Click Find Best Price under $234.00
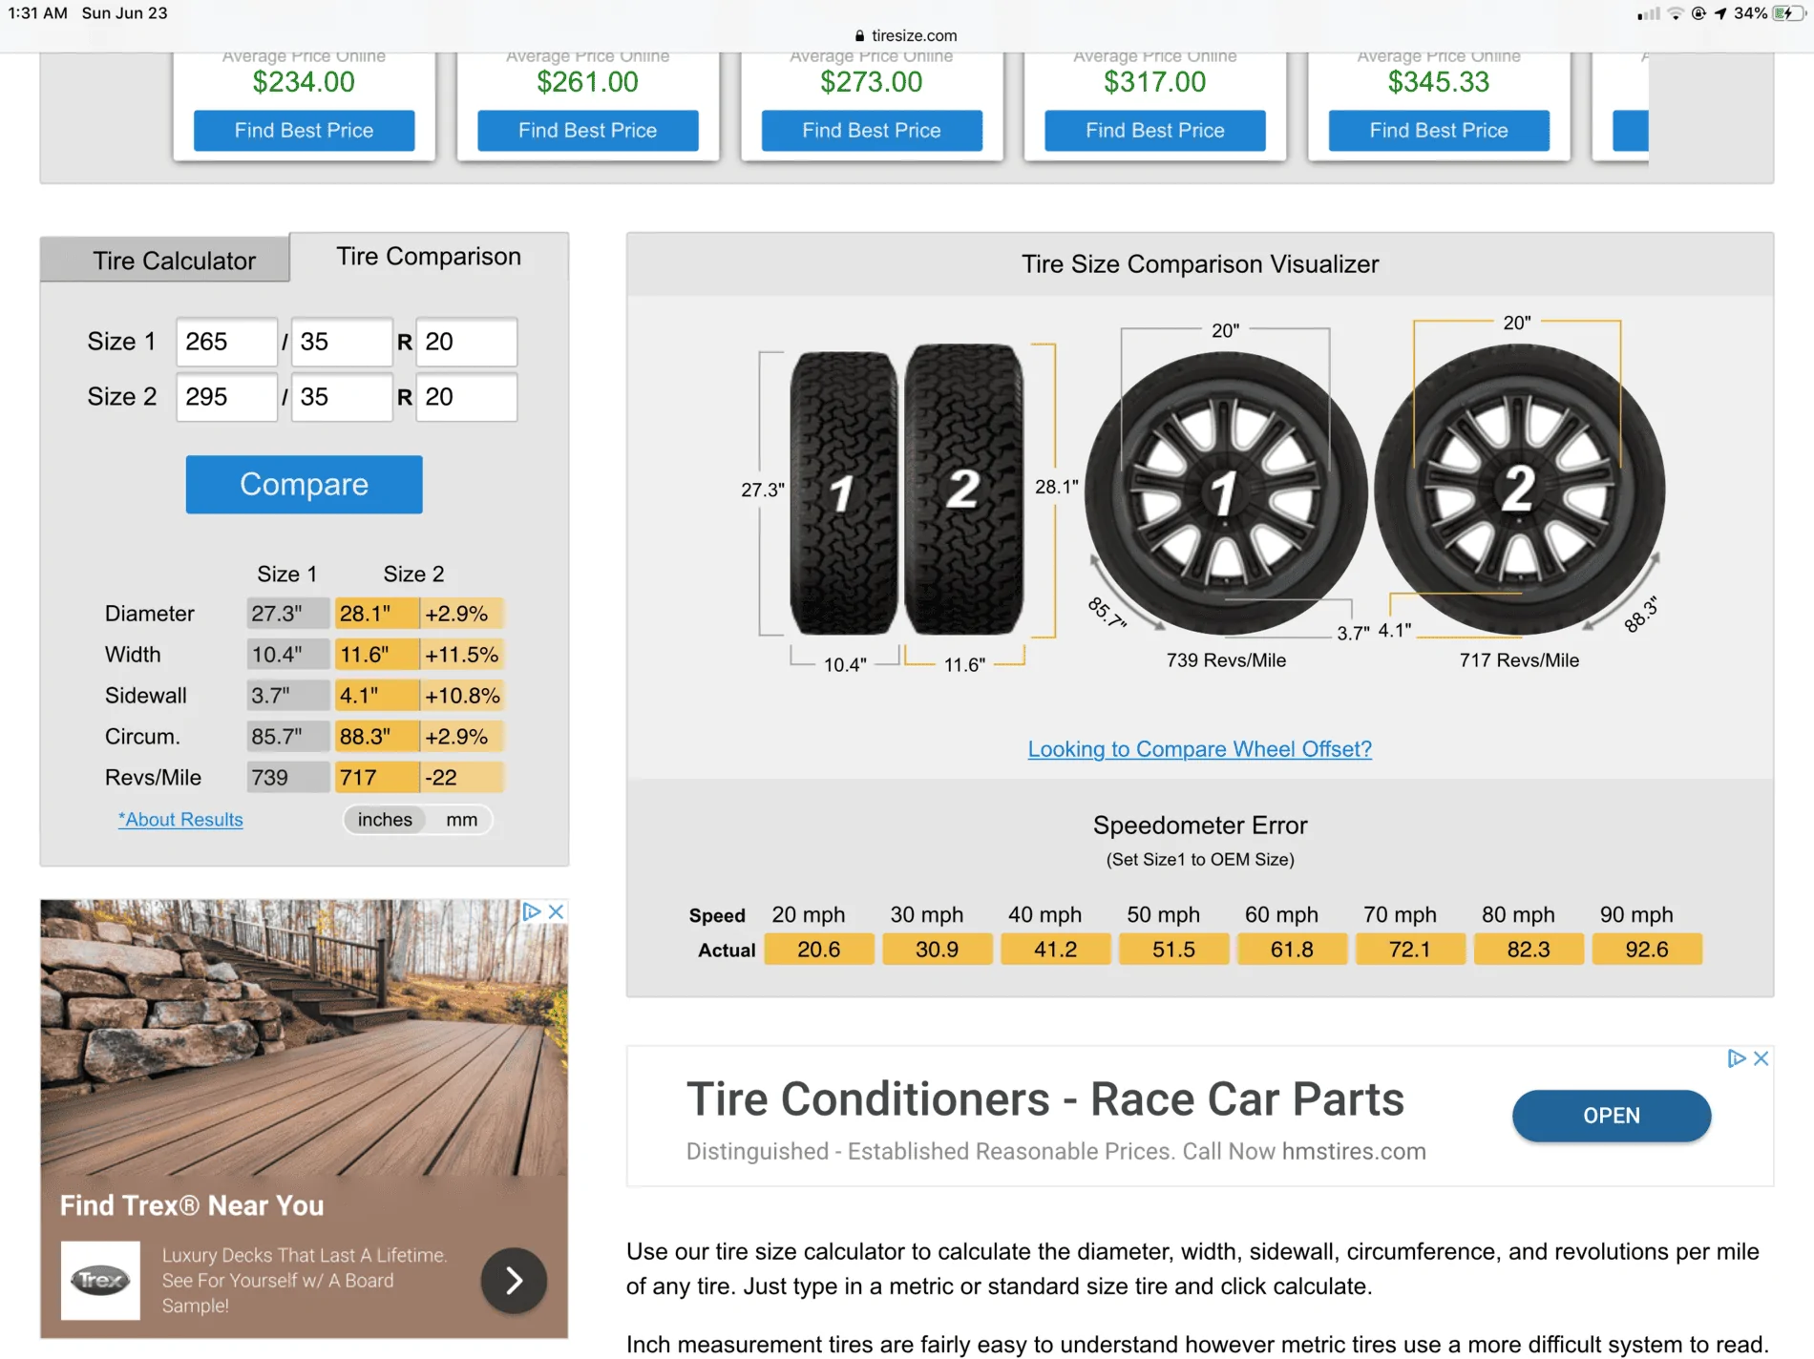The height and width of the screenshot is (1359, 1814). pos(304,130)
